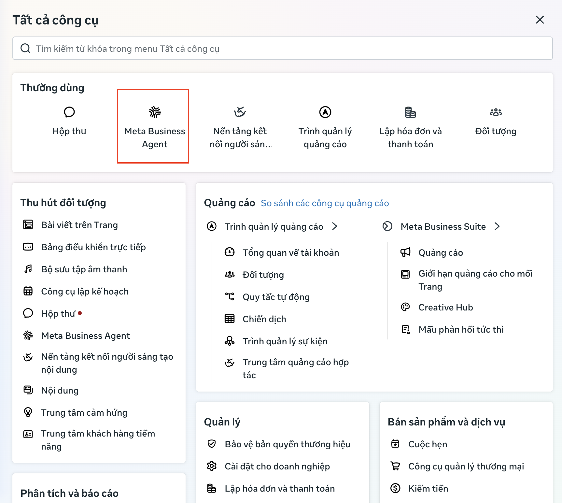Click the Cuộc hẹn calendar icon
Image resolution: width=562 pixels, height=503 pixels.
pyautogui.click(x=395, y=444)
